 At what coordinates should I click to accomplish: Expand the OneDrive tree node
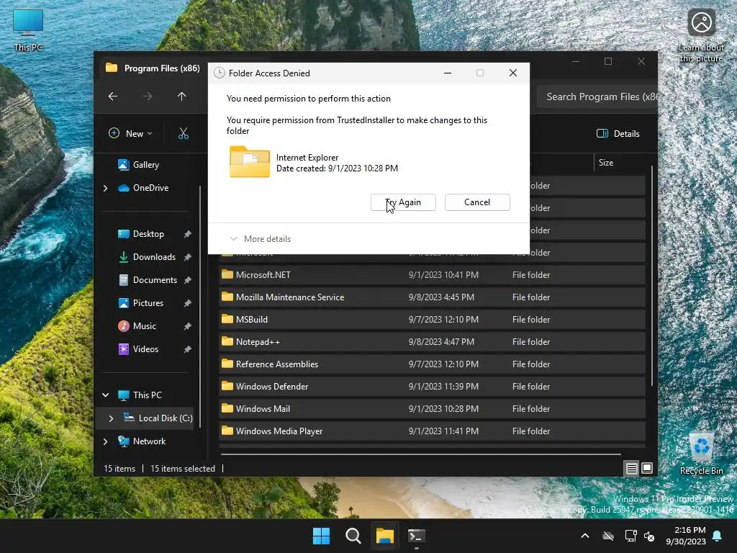pos(105,188)
